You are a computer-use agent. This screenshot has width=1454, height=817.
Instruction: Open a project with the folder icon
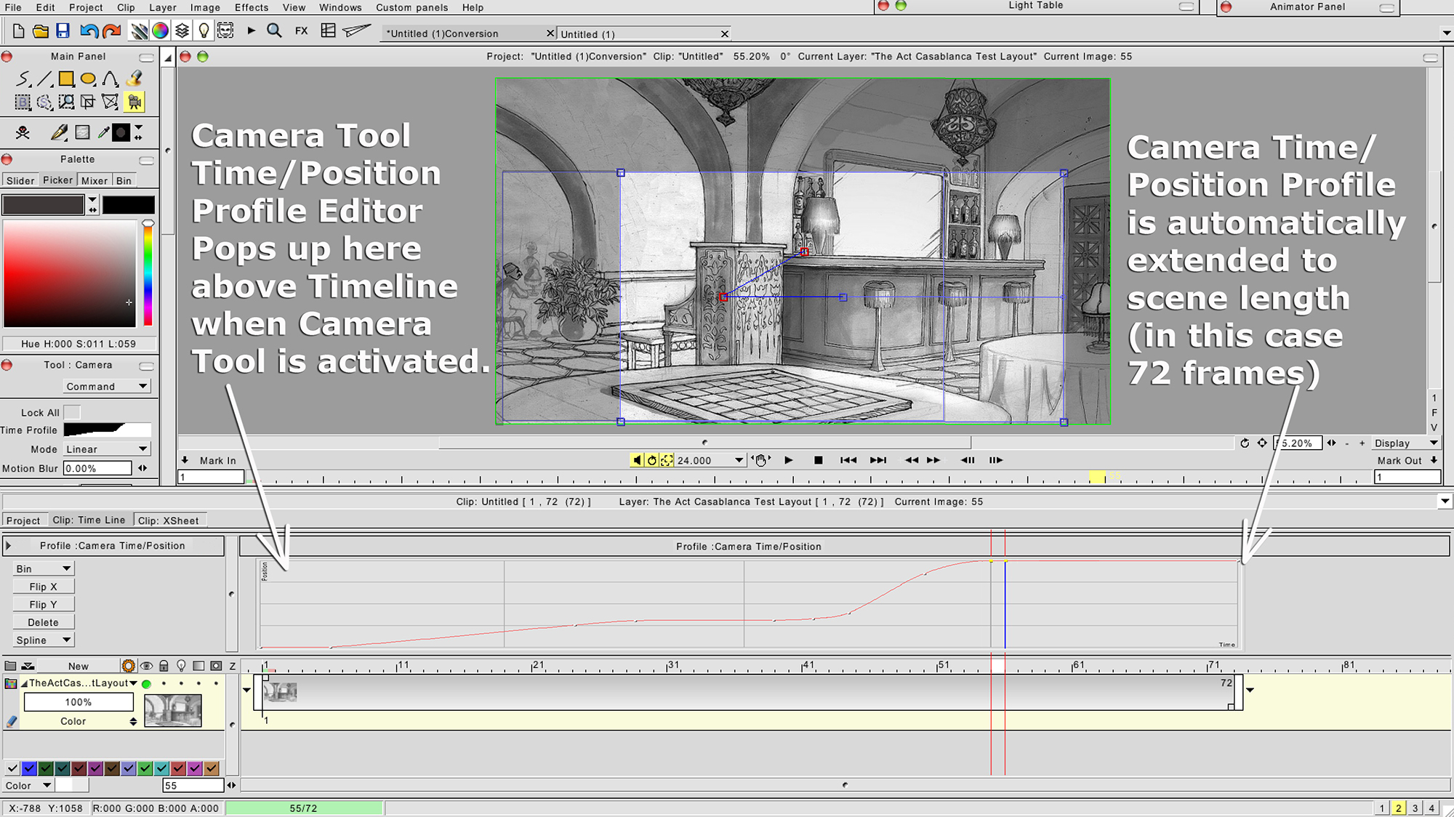41,31
